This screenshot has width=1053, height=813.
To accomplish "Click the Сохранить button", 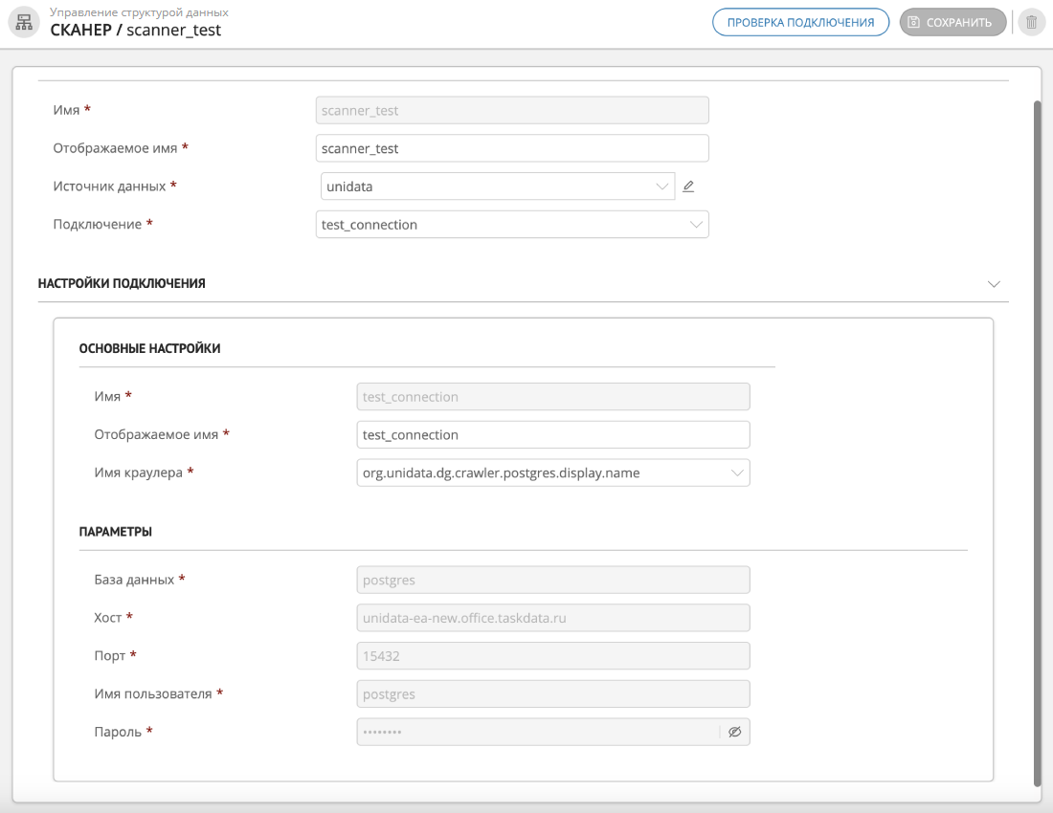I will tap(952, 23).
